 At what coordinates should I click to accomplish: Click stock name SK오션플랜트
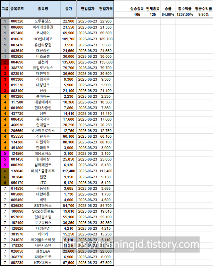click(43, 211)
